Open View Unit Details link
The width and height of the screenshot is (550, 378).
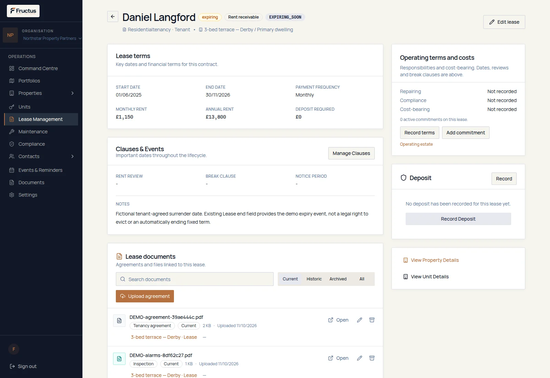click(x=426, y=277)
